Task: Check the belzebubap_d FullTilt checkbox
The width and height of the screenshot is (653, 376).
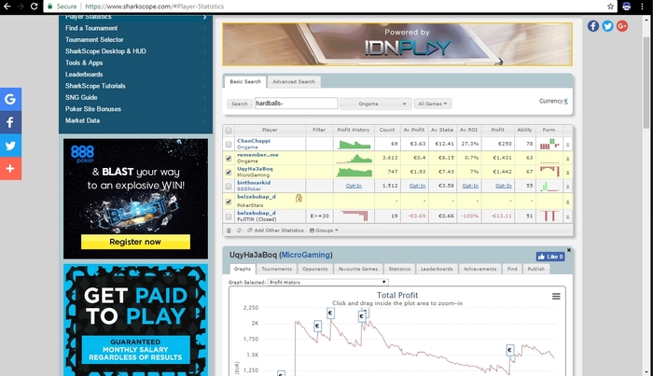Action: tap(229, 216)
